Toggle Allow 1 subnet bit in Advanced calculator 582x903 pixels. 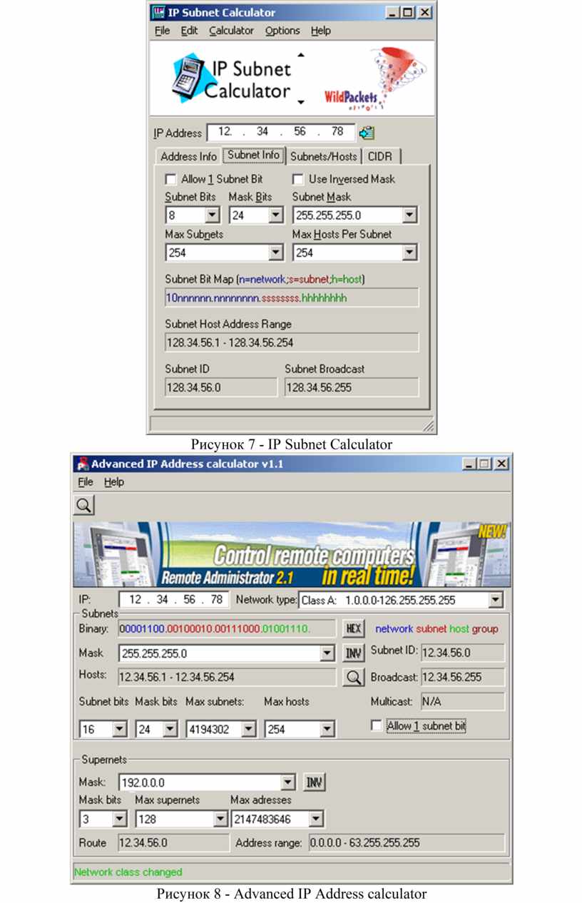376,725
